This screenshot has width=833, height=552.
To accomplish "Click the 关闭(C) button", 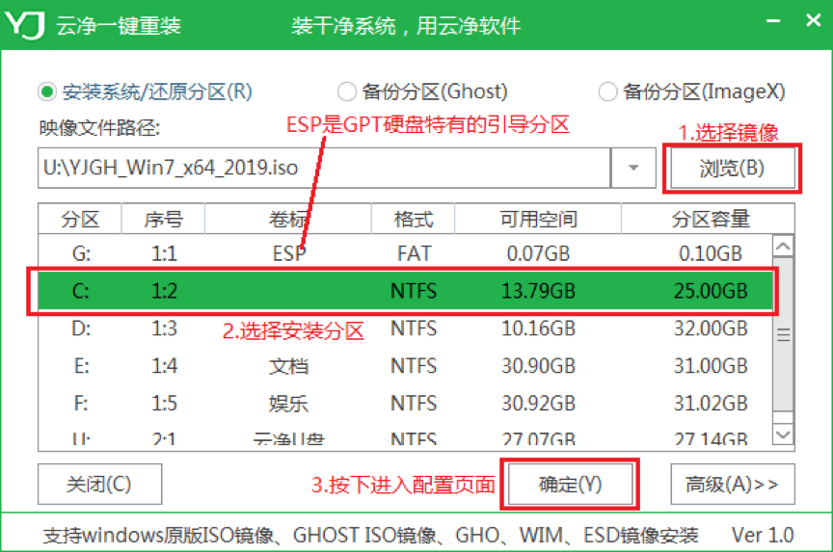I will click(x=99, y=484).
